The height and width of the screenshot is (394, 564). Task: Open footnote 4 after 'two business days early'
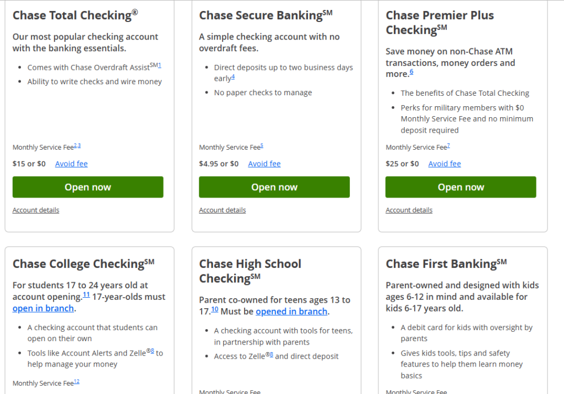(233, 77)
